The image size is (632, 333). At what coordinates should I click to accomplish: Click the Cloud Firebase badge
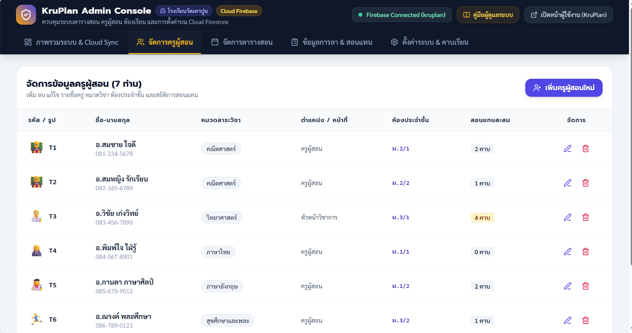pos(239,11)
